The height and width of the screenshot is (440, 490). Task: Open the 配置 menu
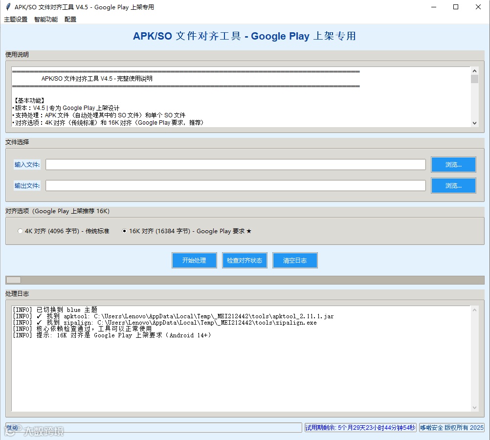coord(70,20)
